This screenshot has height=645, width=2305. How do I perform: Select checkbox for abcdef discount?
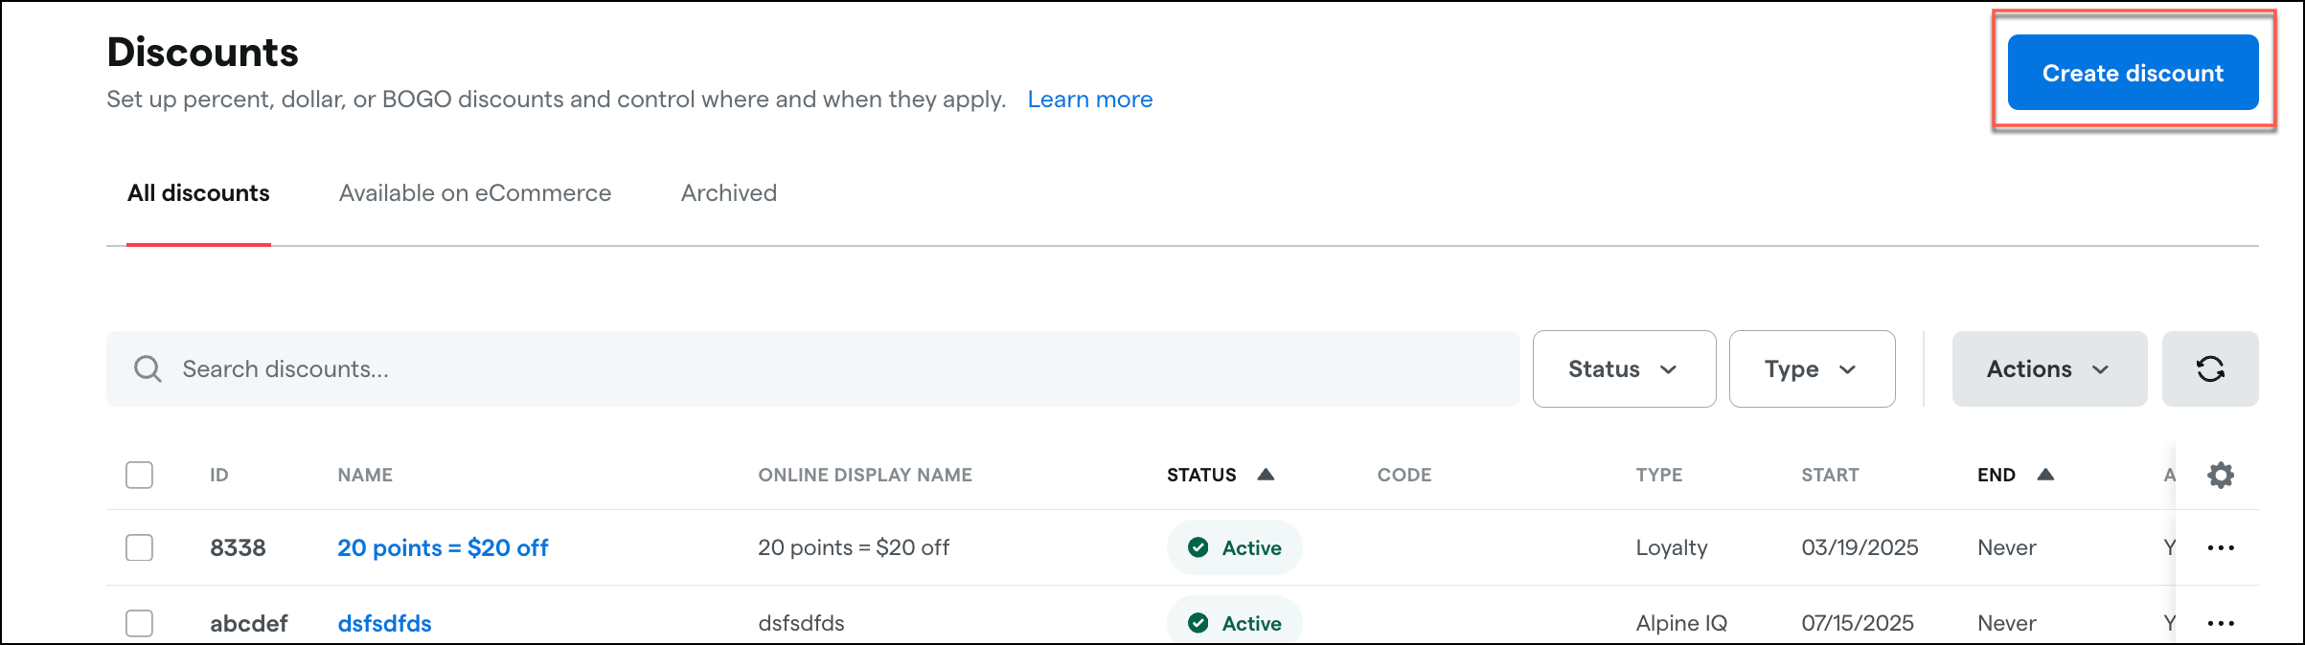(x=140, y=624)
